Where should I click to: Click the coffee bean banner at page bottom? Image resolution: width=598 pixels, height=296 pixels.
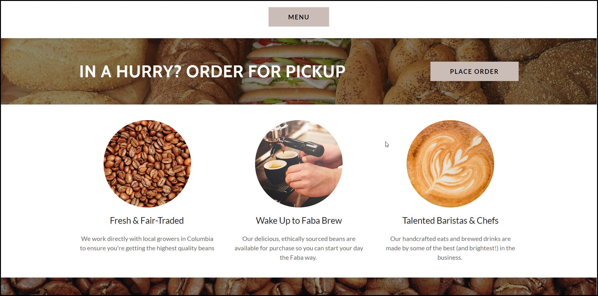pyautogui.click(x=299, y=286)
